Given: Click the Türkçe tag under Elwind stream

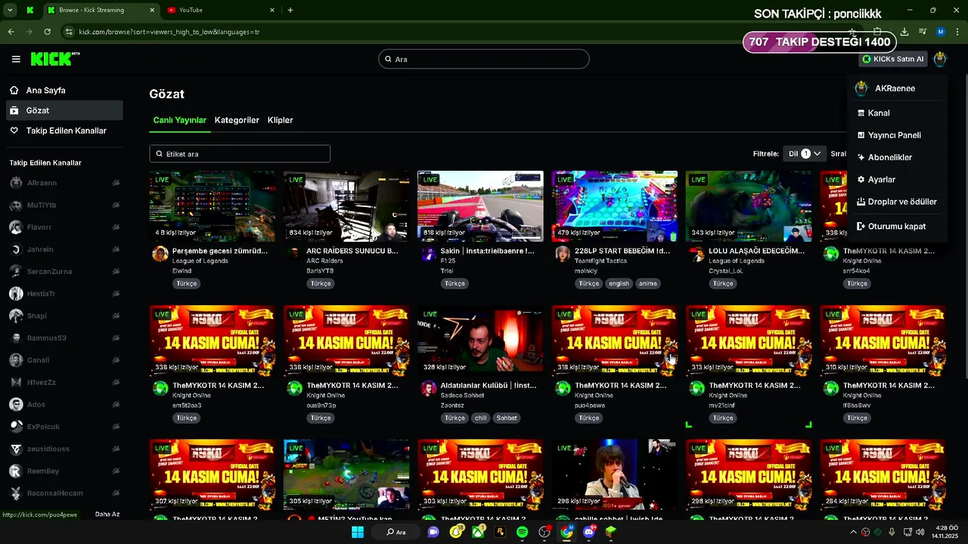Looking at the screenshot, I should point(187,283).
